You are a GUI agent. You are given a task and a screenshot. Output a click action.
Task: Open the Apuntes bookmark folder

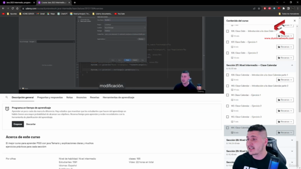coord(12,14)
